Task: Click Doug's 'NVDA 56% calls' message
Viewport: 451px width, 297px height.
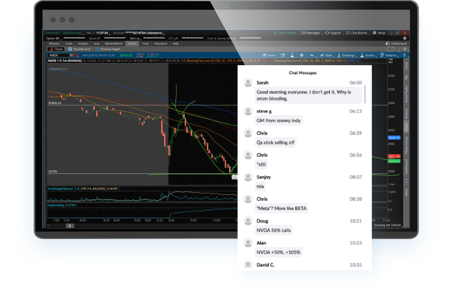Action: point(274,230)
